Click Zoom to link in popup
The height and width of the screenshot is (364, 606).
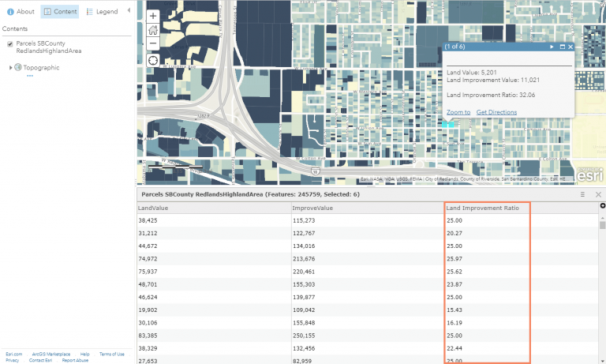[x=458, y=112]
